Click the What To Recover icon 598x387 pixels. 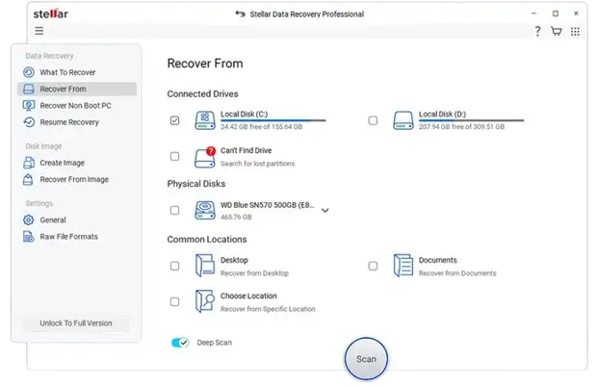[x=29, y=72]
